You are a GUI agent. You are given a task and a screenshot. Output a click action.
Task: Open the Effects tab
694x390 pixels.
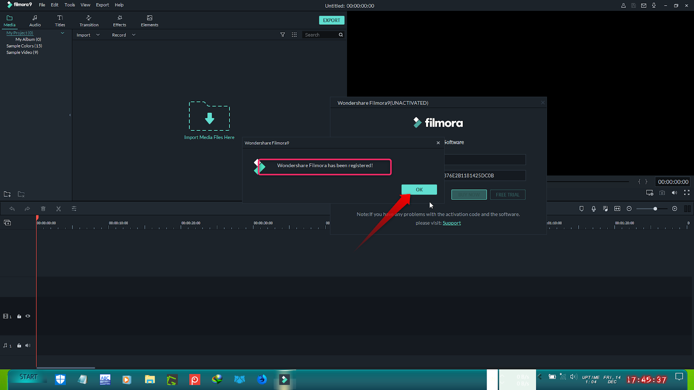click(120, 21)
